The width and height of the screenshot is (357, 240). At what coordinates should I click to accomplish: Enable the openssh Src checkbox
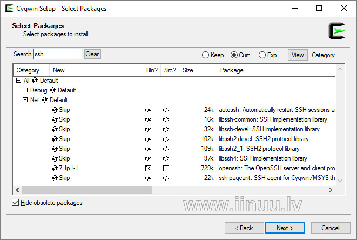166,169
